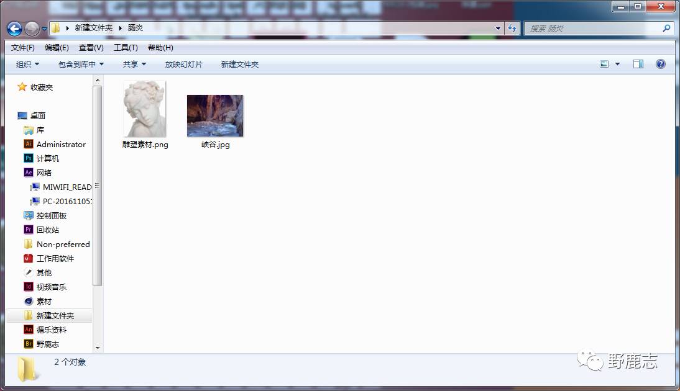Open the address bar history dropdown arrow

coord(498,29)
